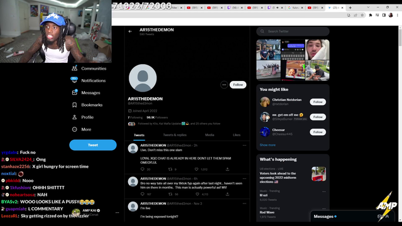402x226 pixels.
Task: Open options menu on 'Bro no way tate' tweet
Action: pos(244,178)
